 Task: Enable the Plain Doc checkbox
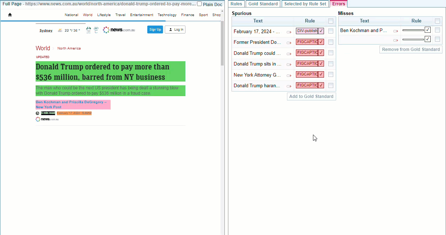click(200, 4)
